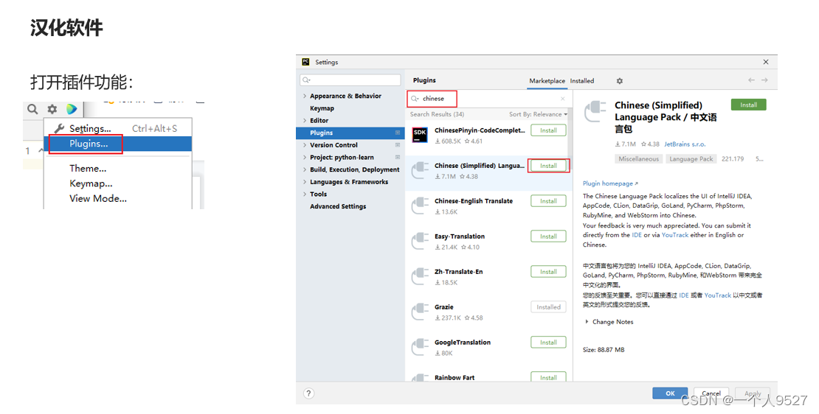The height and width of the screenshot is (414, 819).
Task: Click ChinesePinyin-CodeComplete SDK icon
Action: (x=420, y=135)
